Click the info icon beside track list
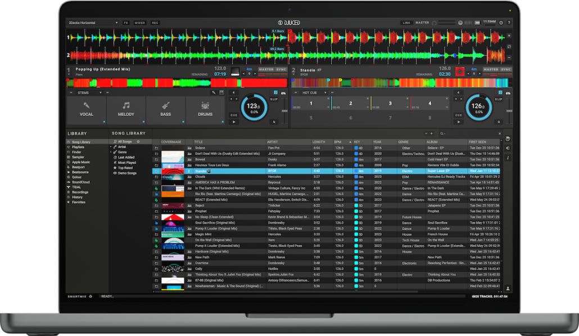 [x=508, y=158]
